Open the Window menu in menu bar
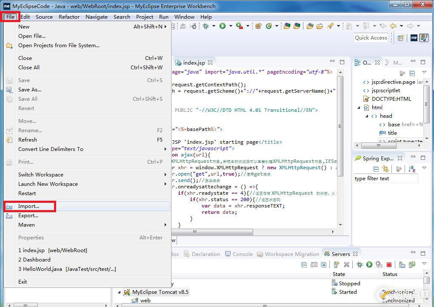 coord(184,17)
